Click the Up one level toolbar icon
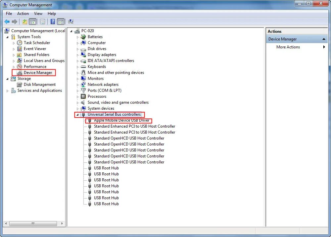 [25, 22]
